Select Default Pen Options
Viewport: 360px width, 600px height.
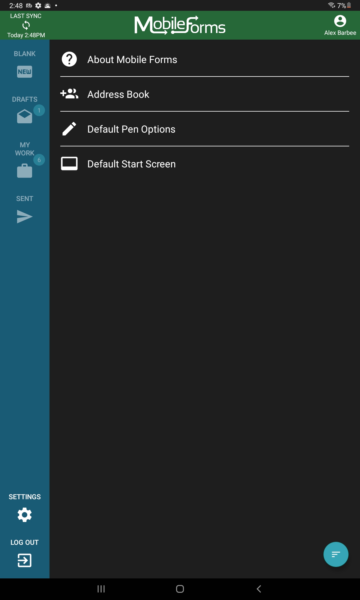point(205,129)
